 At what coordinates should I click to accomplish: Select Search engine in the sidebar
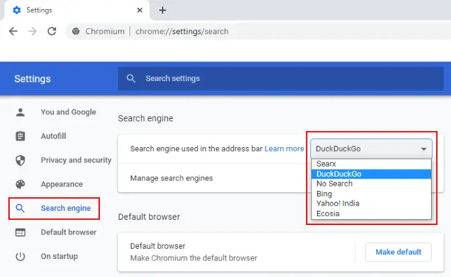(66, 208)
